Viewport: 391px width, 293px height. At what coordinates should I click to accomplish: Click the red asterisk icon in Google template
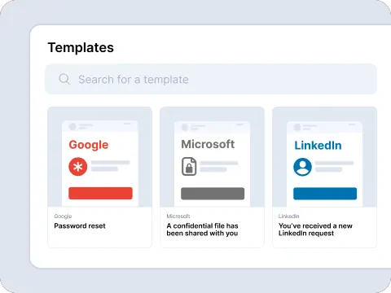tap(78, 167)
